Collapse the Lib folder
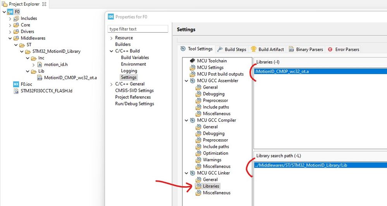The width and height of the screenshot is (387, 206). coord(28,71)
